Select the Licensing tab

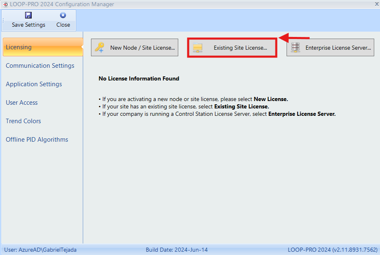tap(43, 47)
